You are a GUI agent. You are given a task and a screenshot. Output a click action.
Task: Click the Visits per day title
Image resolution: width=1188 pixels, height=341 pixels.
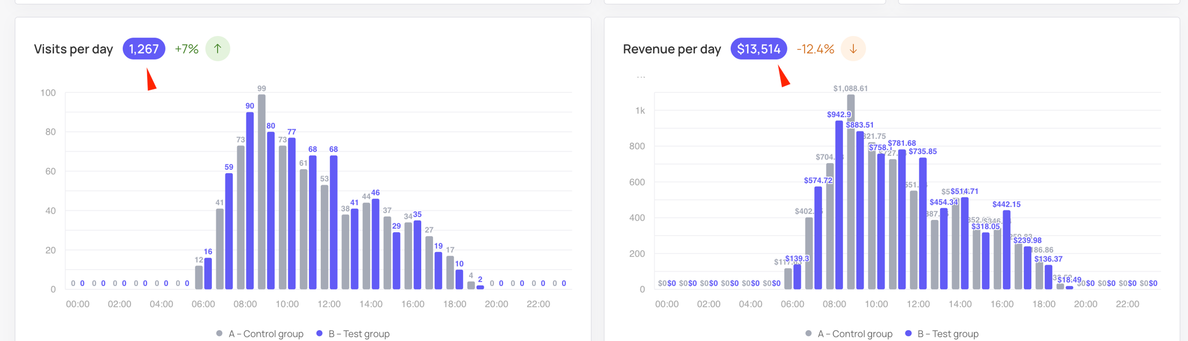coord(73,49)
